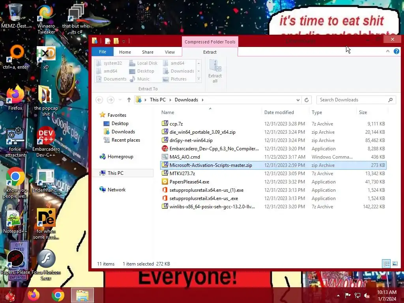The height and width of the screenshot is (303, 404).
Task: Select the dnSpy-net-win64.zip file
Action: [x=273, y=140]
